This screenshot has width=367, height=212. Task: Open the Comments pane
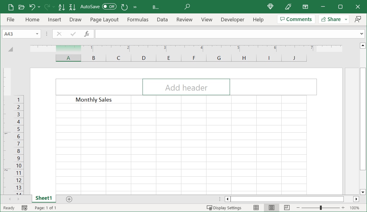tap(296, 19)
